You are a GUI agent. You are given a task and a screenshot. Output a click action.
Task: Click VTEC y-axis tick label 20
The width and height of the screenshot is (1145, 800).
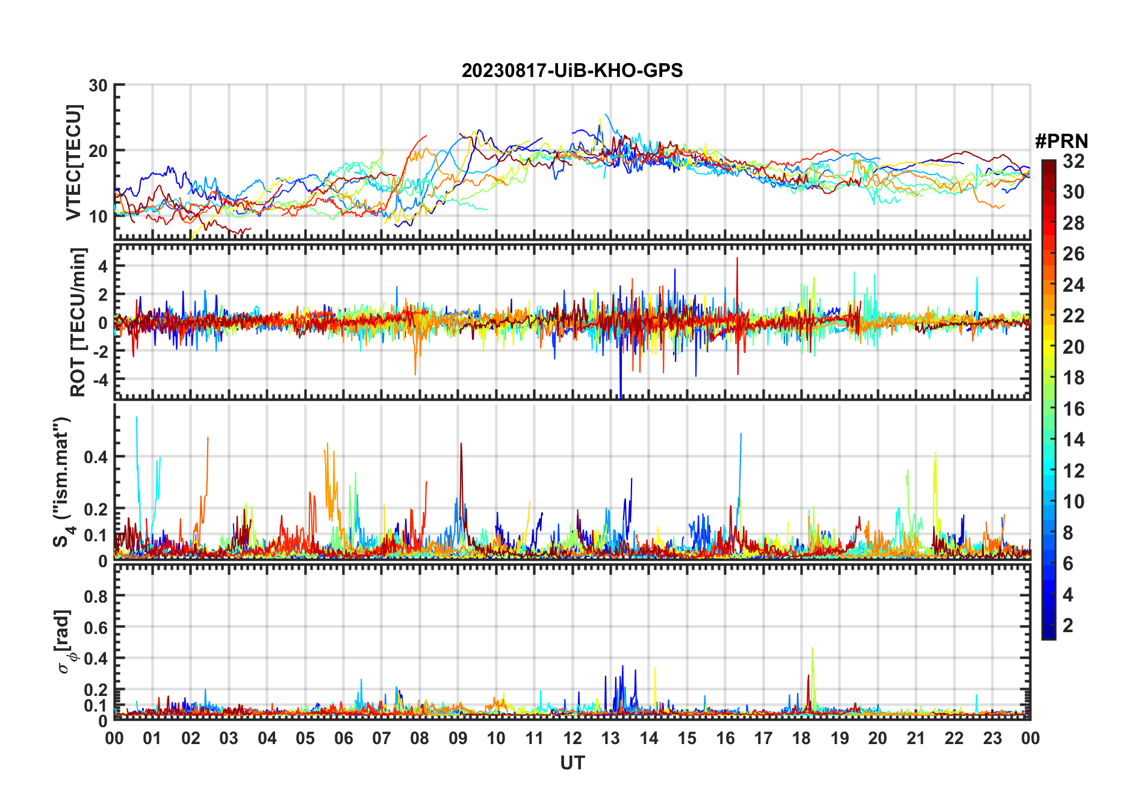[98, 151]
